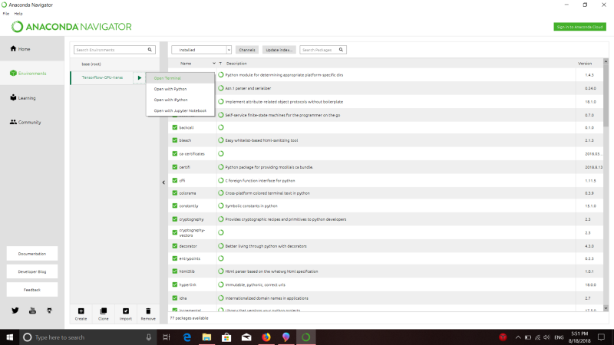Open the Twitter link icon

15,310
